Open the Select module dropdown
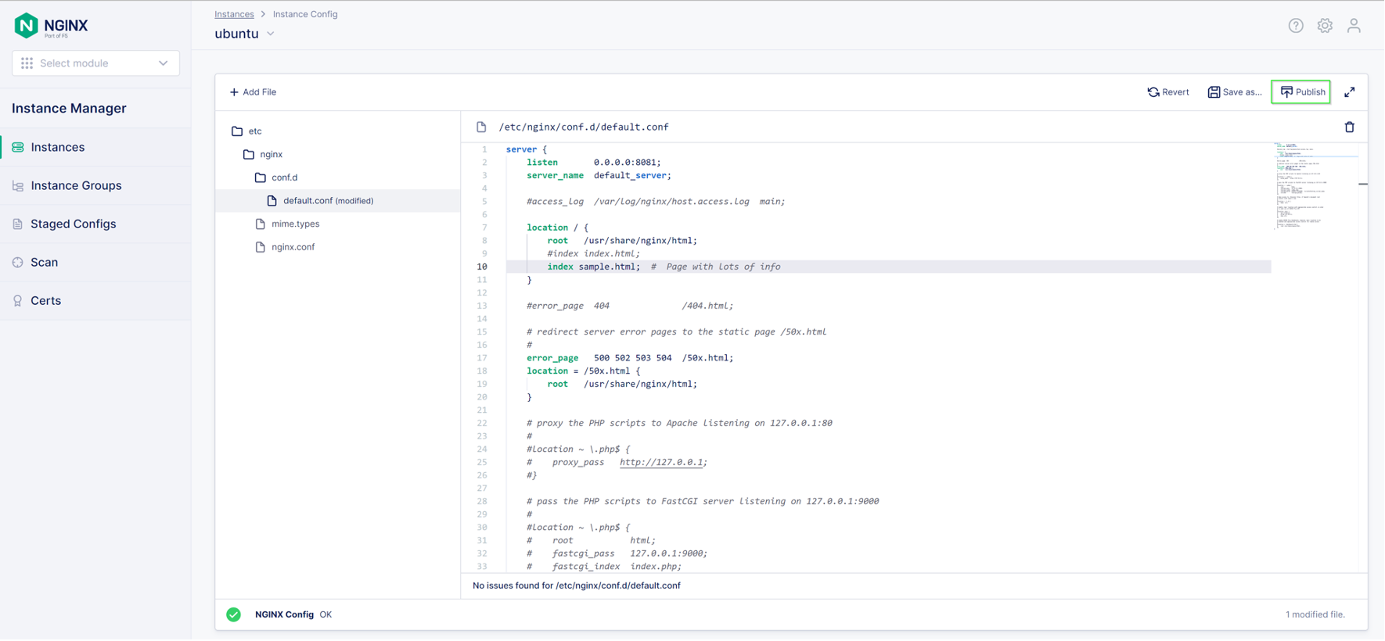Viewport: 1385px width, 641px height. pyautogui.click(x=95, y=63)
